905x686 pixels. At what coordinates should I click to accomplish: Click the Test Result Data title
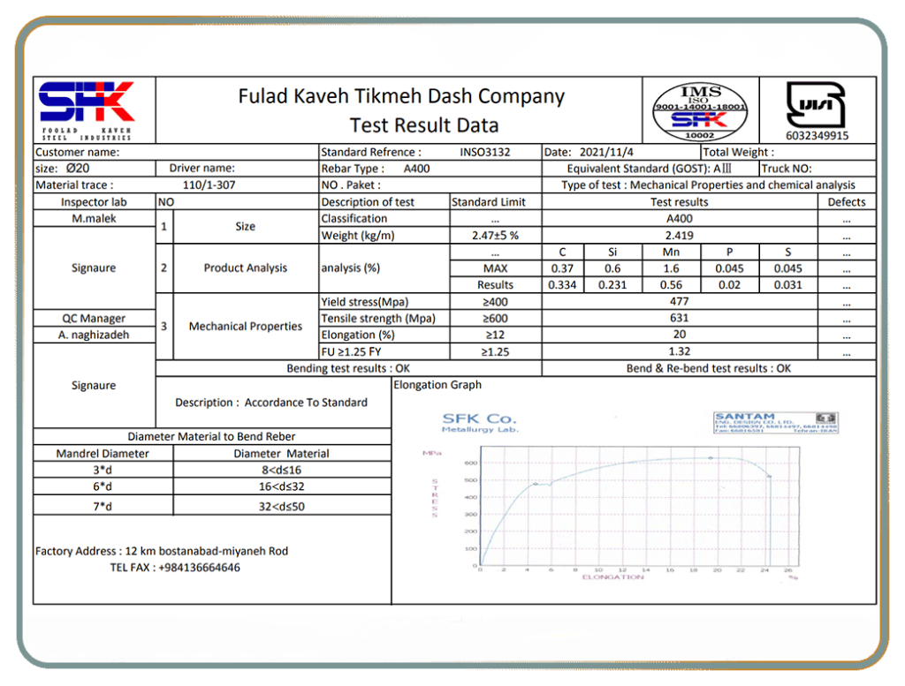tap(423, 125)
